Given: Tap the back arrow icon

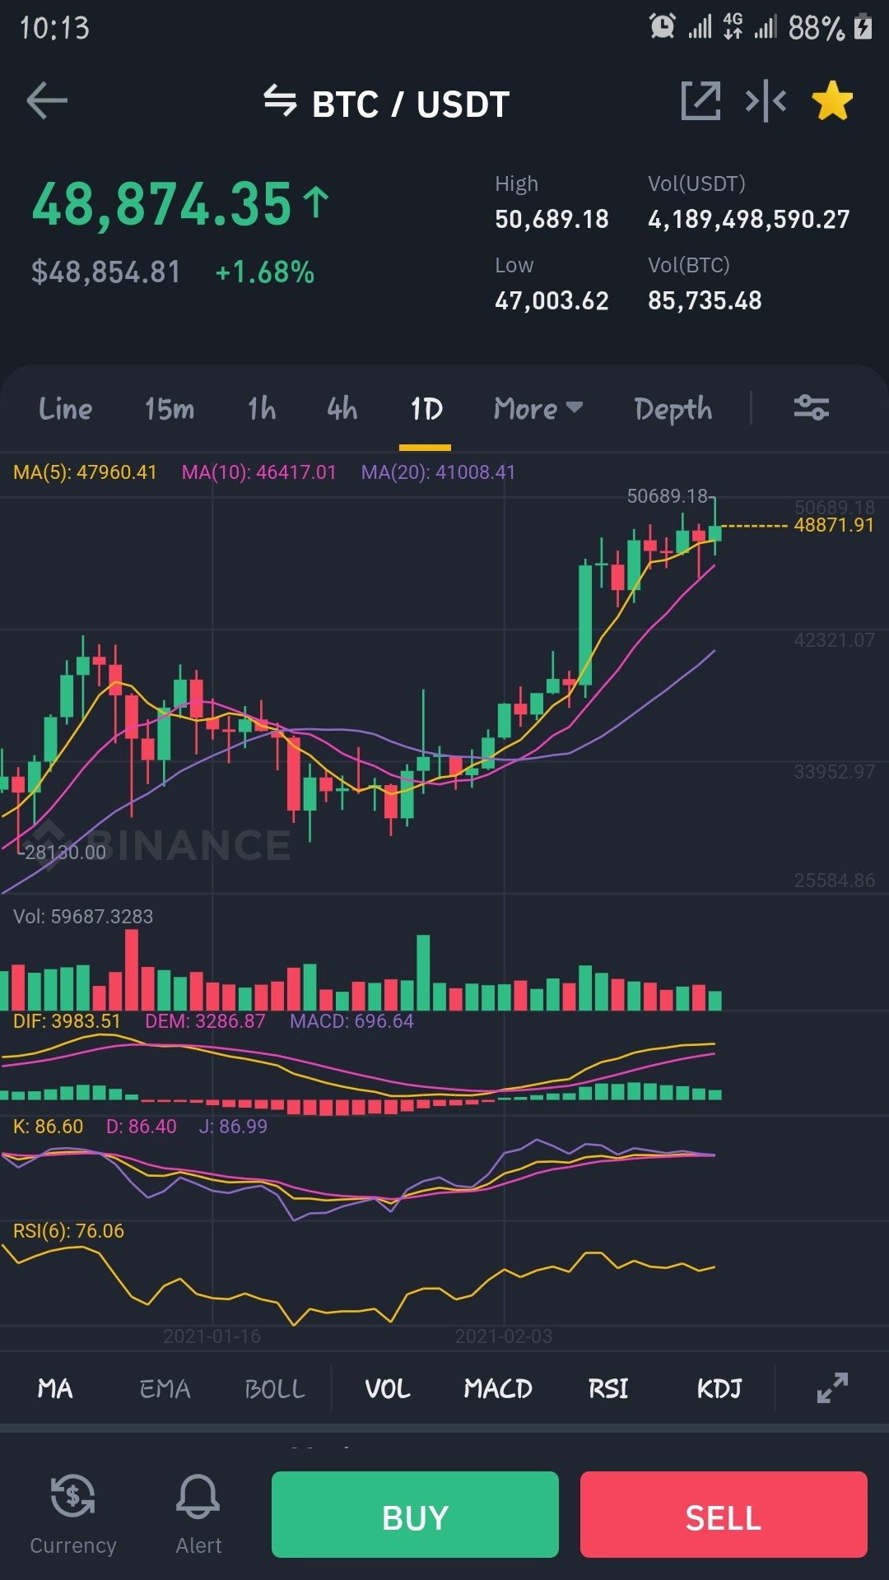Looking at the screenshot, I should tap(47, 101).
